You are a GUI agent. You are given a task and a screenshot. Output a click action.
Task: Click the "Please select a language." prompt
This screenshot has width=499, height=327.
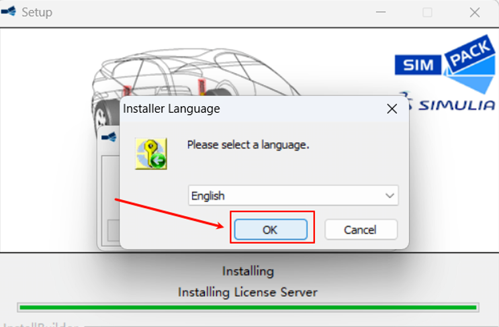coord(248,144)
